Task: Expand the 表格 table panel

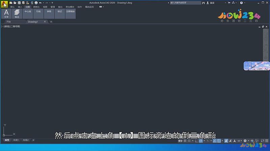Action: (x=49, y=13)
